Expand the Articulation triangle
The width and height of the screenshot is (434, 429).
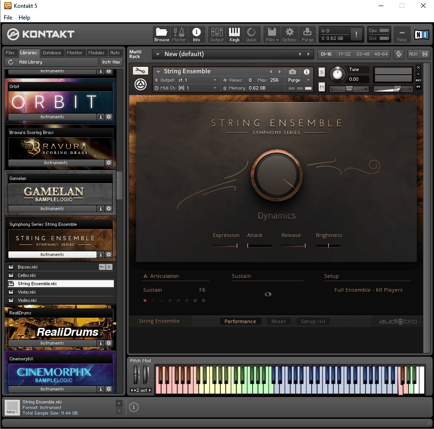point(145,276)
